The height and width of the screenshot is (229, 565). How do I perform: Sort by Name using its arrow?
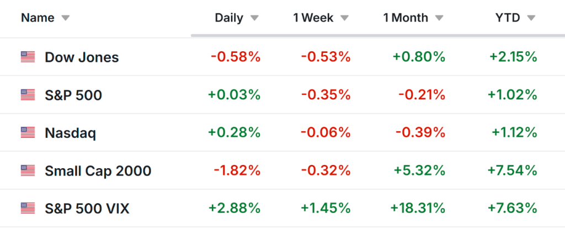pos(66,18)
